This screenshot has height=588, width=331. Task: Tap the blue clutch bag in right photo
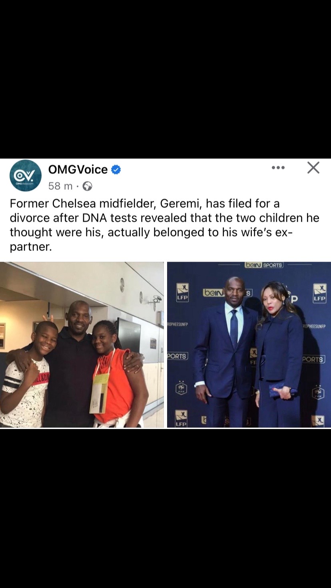coord(283,391)
